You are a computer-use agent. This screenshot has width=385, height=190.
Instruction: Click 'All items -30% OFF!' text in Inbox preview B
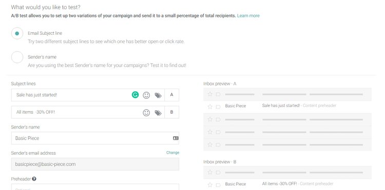point(279,184)
